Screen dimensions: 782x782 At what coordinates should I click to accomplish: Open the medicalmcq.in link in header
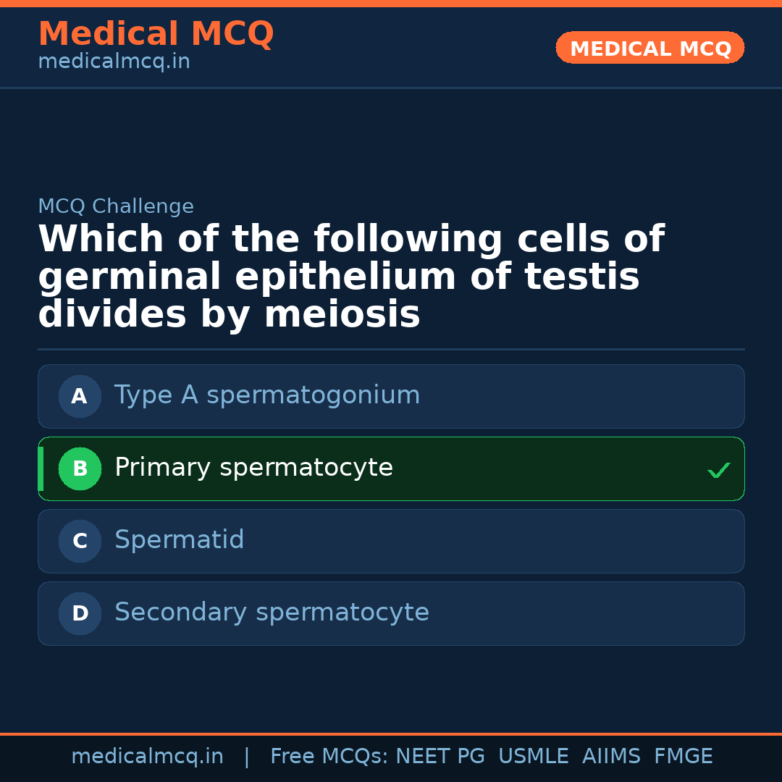click(114, 62)
